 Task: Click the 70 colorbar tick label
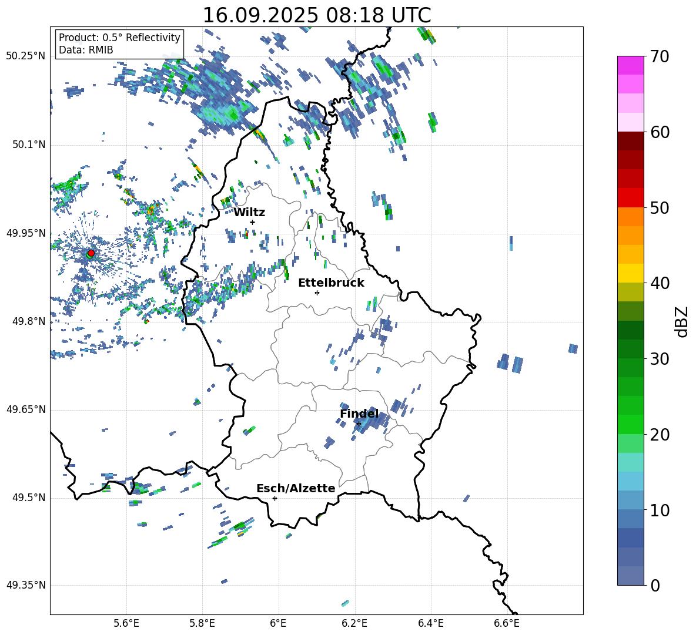tap(660, 56)
